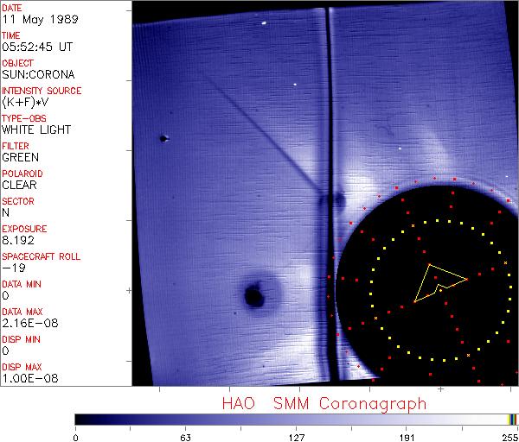519x442 pixels.
Task: Click the CLEAR polaroid value
Action: [x=20, y=185]
